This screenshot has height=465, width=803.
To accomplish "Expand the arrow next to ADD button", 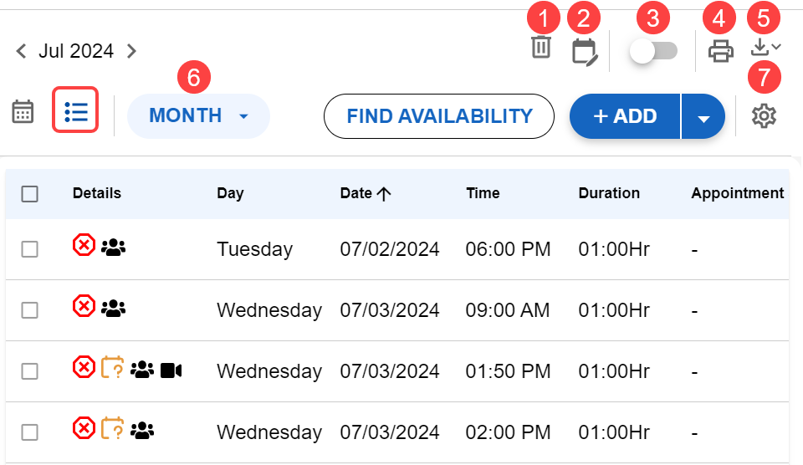I will (x=703, y=117).
